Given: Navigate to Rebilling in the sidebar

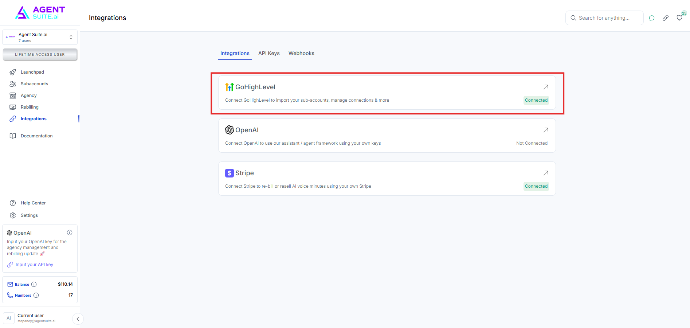Looking at the screenshot, I should [30, 107].
